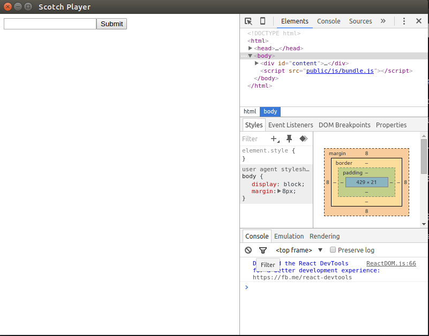Viewport: 429px width, 336px height.
Task: Click the padding label in box model
Action: tap(352, 173)
